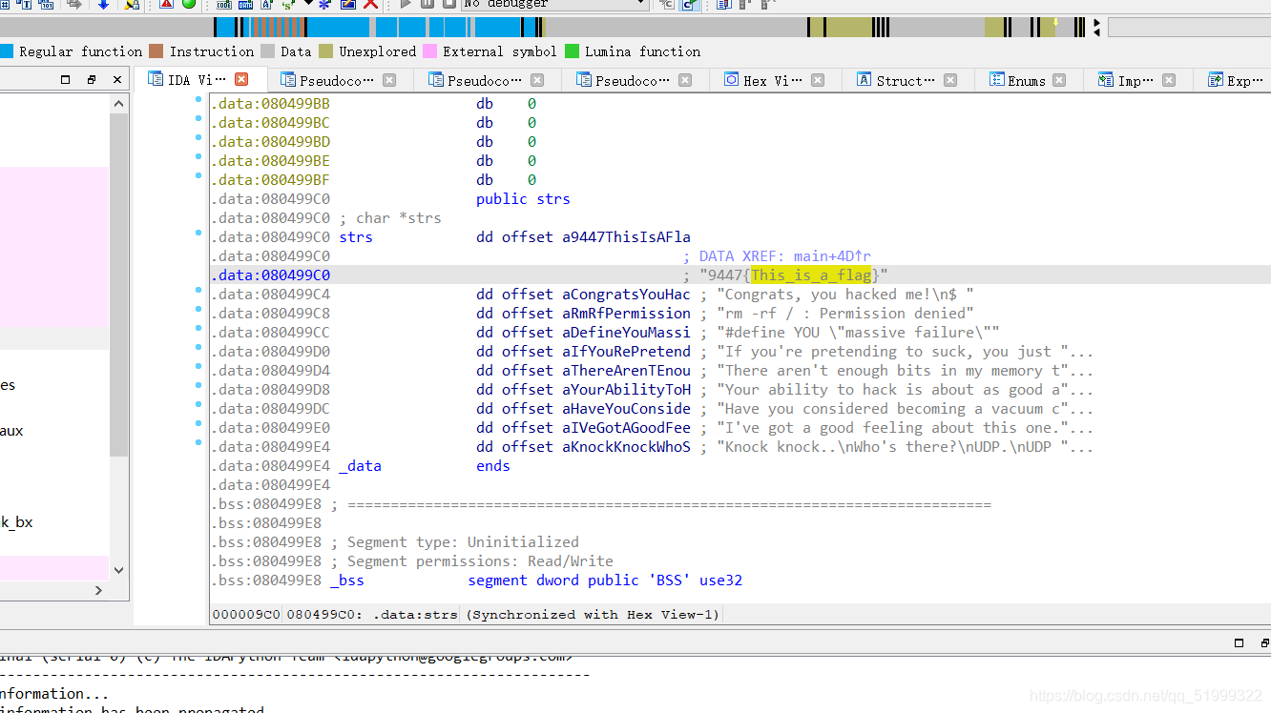Close the IDA View tab
Viewport: 1271px width, 713px height.
click(x=241, y=79)
